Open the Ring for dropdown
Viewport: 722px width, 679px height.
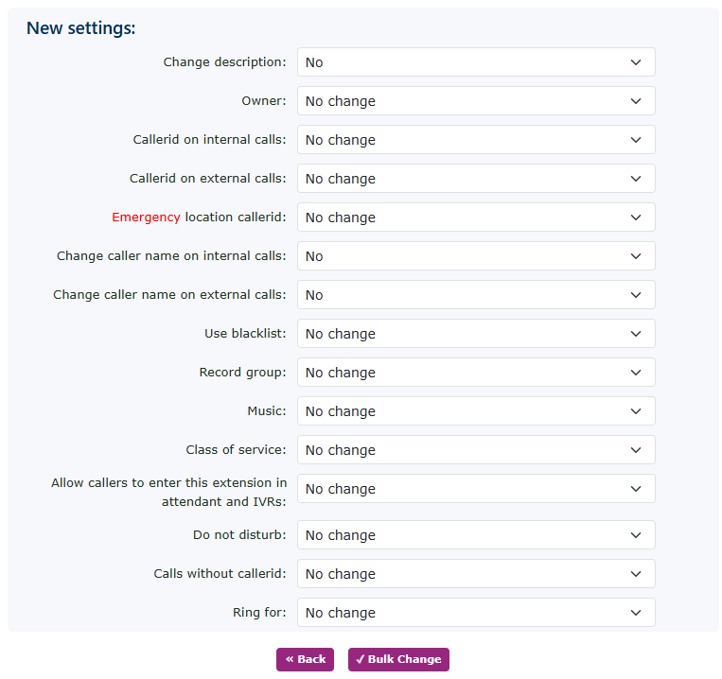[475, 613]
